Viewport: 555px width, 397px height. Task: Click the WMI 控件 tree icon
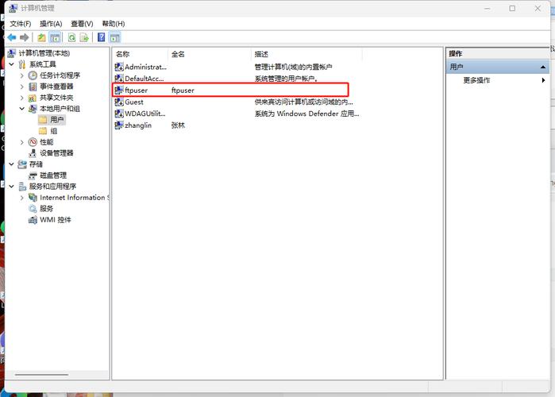pos(33,220)
